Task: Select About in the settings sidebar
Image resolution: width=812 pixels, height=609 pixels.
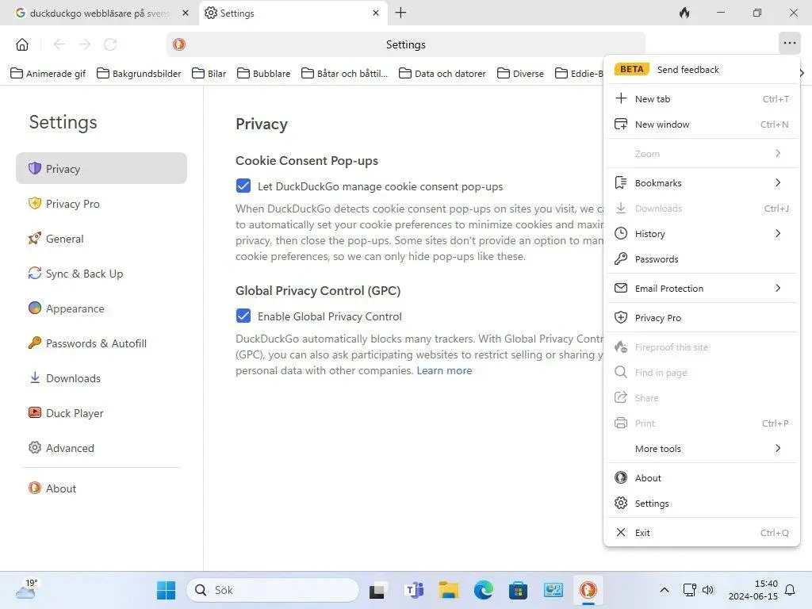Action: (x=101, y=488)
